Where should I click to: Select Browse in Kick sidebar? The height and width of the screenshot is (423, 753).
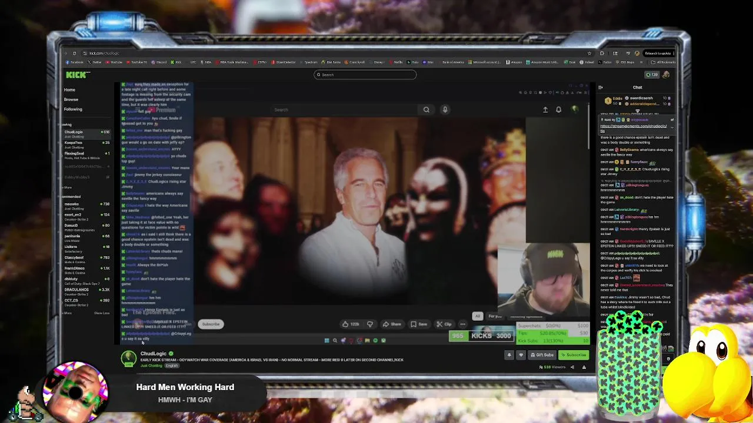click(71, 99)
